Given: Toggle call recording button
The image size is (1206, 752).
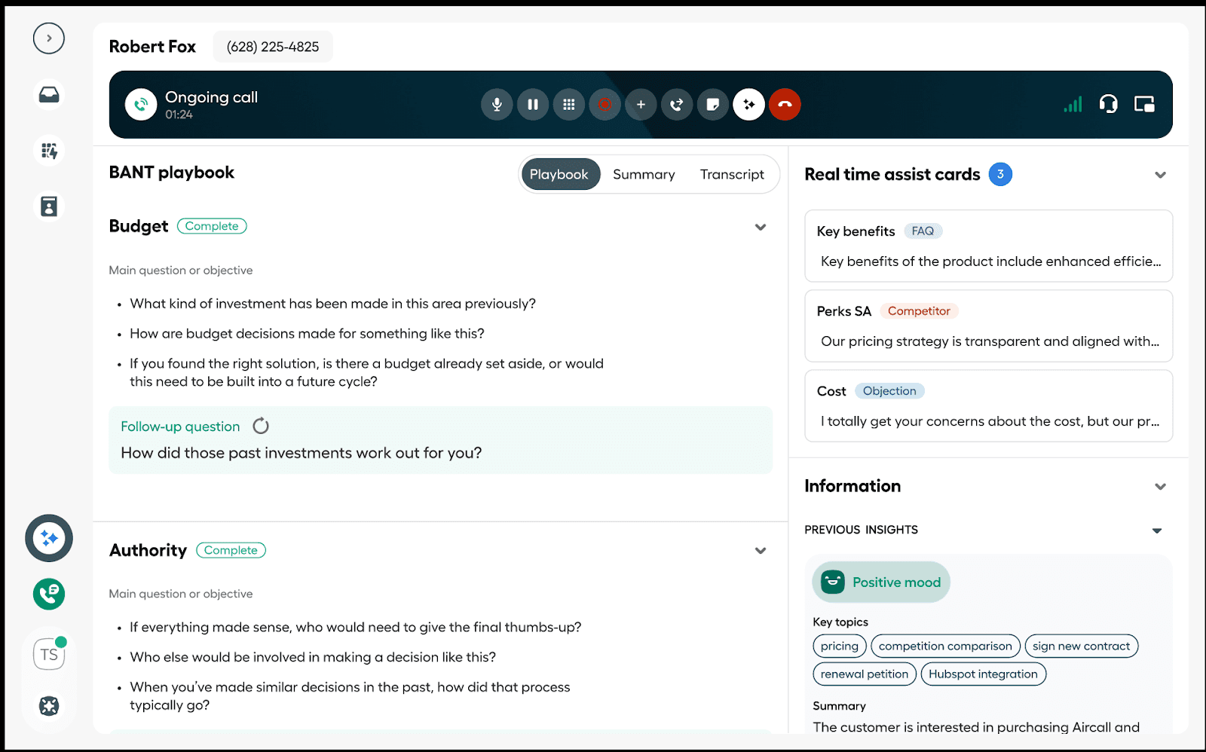Looking at the screenshot, I should (605, 105).
